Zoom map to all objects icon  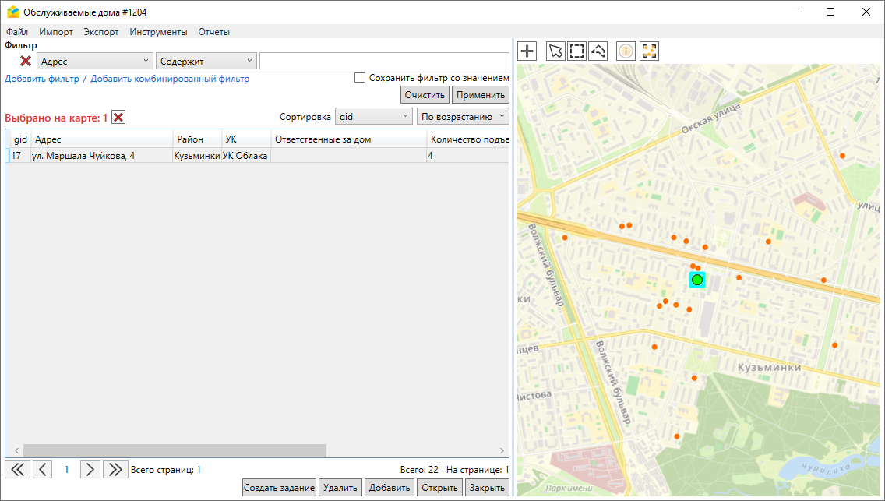pos(649,51)
